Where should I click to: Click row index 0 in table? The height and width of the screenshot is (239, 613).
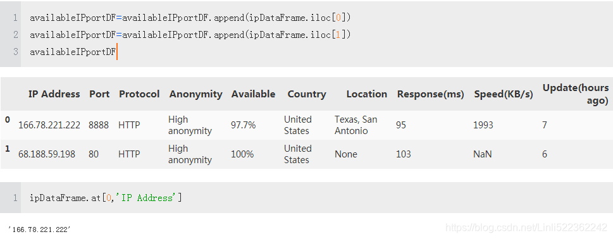[x=8, y=120]
